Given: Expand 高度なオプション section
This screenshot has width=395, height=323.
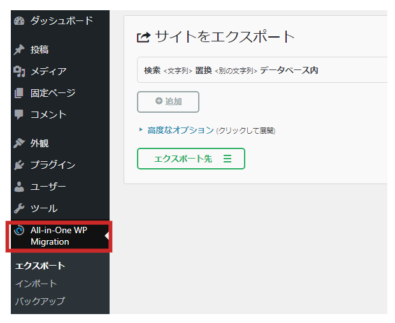Looking at the screenshot, I should coord(180,130).
